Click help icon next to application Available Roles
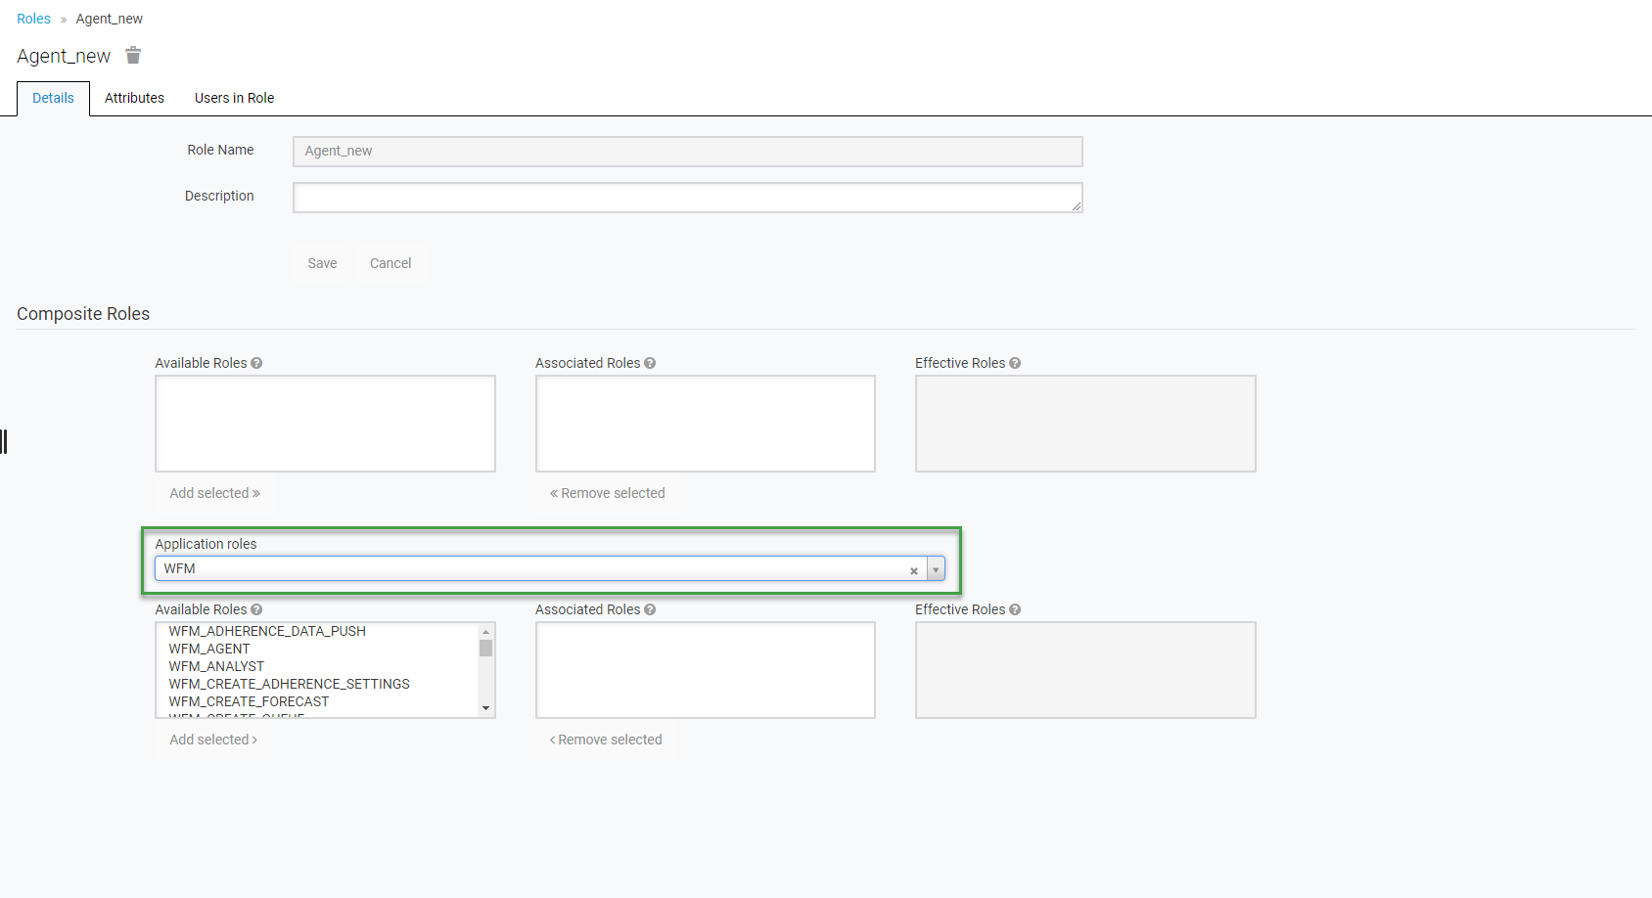Image resolution: width=1652 pixels, height=898 pixels. [256, 609]
